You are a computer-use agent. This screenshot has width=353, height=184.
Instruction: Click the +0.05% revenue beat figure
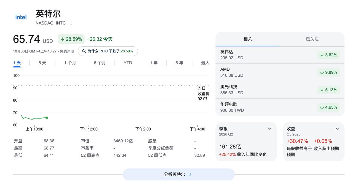click(x=323, y=141)
